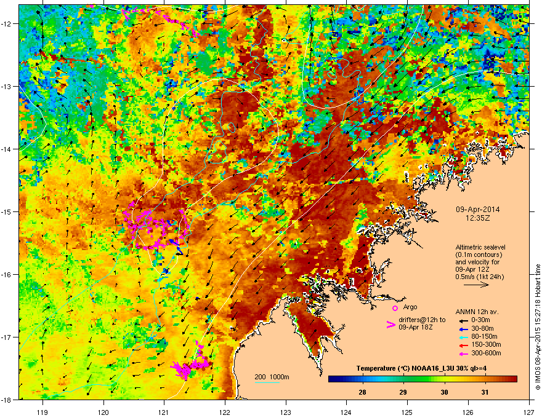The height and width of the screenshot is (418, 542).
Task: Click the latitude axis label -16
Action: click(x=7, y=275)
